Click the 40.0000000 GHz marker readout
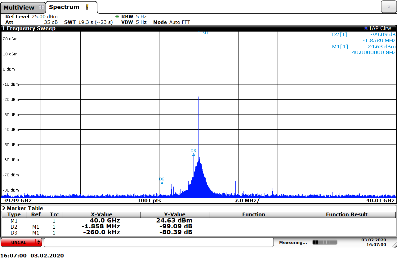 click(374, 53)
